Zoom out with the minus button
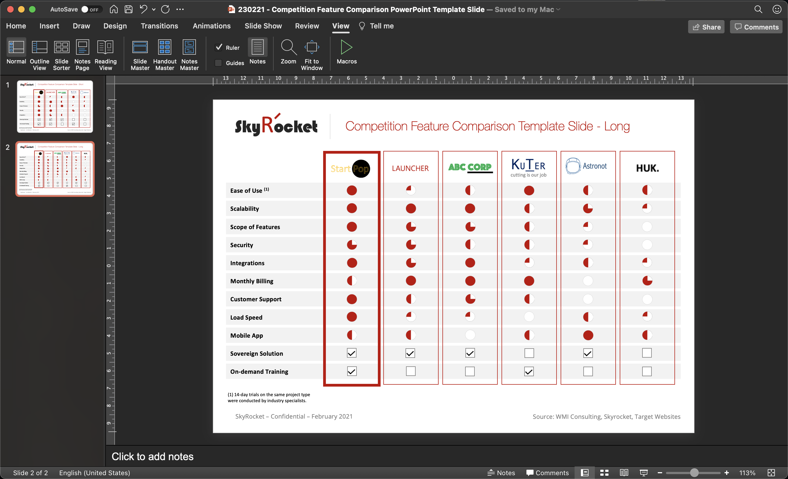 tap(660, 473)
